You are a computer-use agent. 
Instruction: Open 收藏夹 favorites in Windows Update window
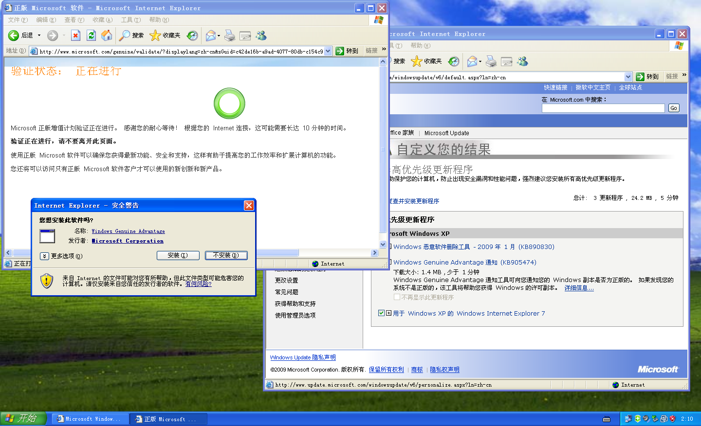tap(426, 61)
